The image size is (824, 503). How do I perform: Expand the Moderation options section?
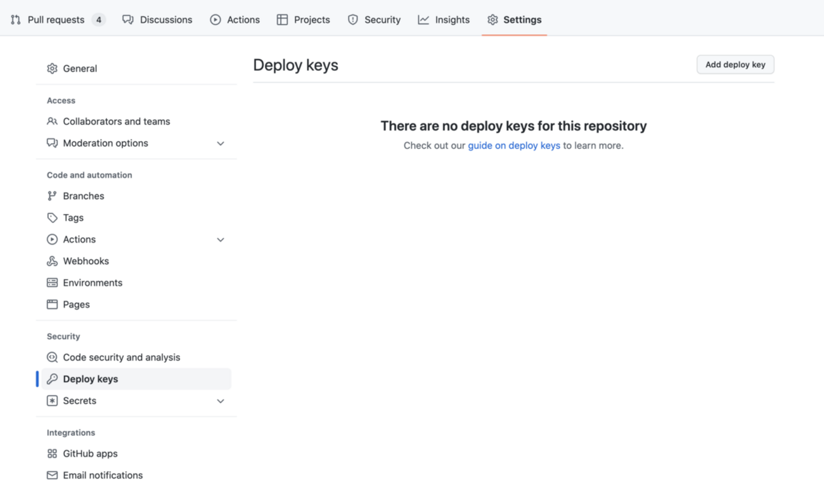point(221,143)
